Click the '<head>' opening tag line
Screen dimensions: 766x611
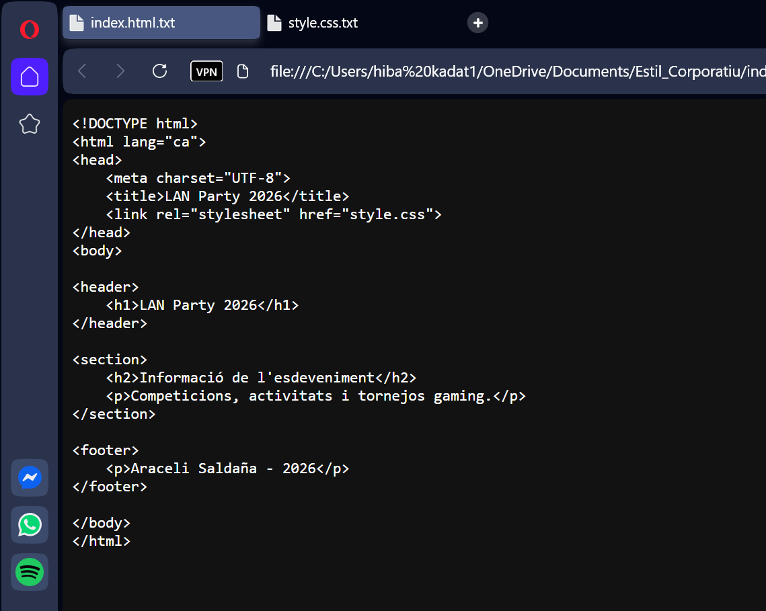[x=98, y=160]
